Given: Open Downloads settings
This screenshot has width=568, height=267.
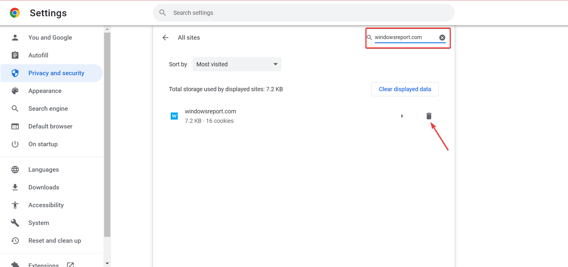Looking at the screenshot, I should [x=51, y=187].
